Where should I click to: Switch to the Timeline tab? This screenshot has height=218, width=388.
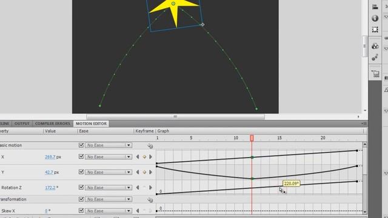coord(5,124)
